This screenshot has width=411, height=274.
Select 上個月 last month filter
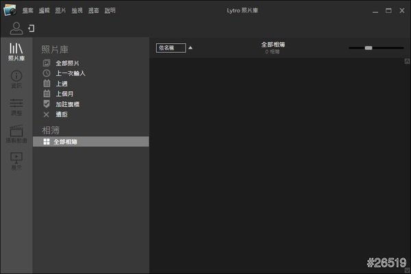tap(64, 94)
